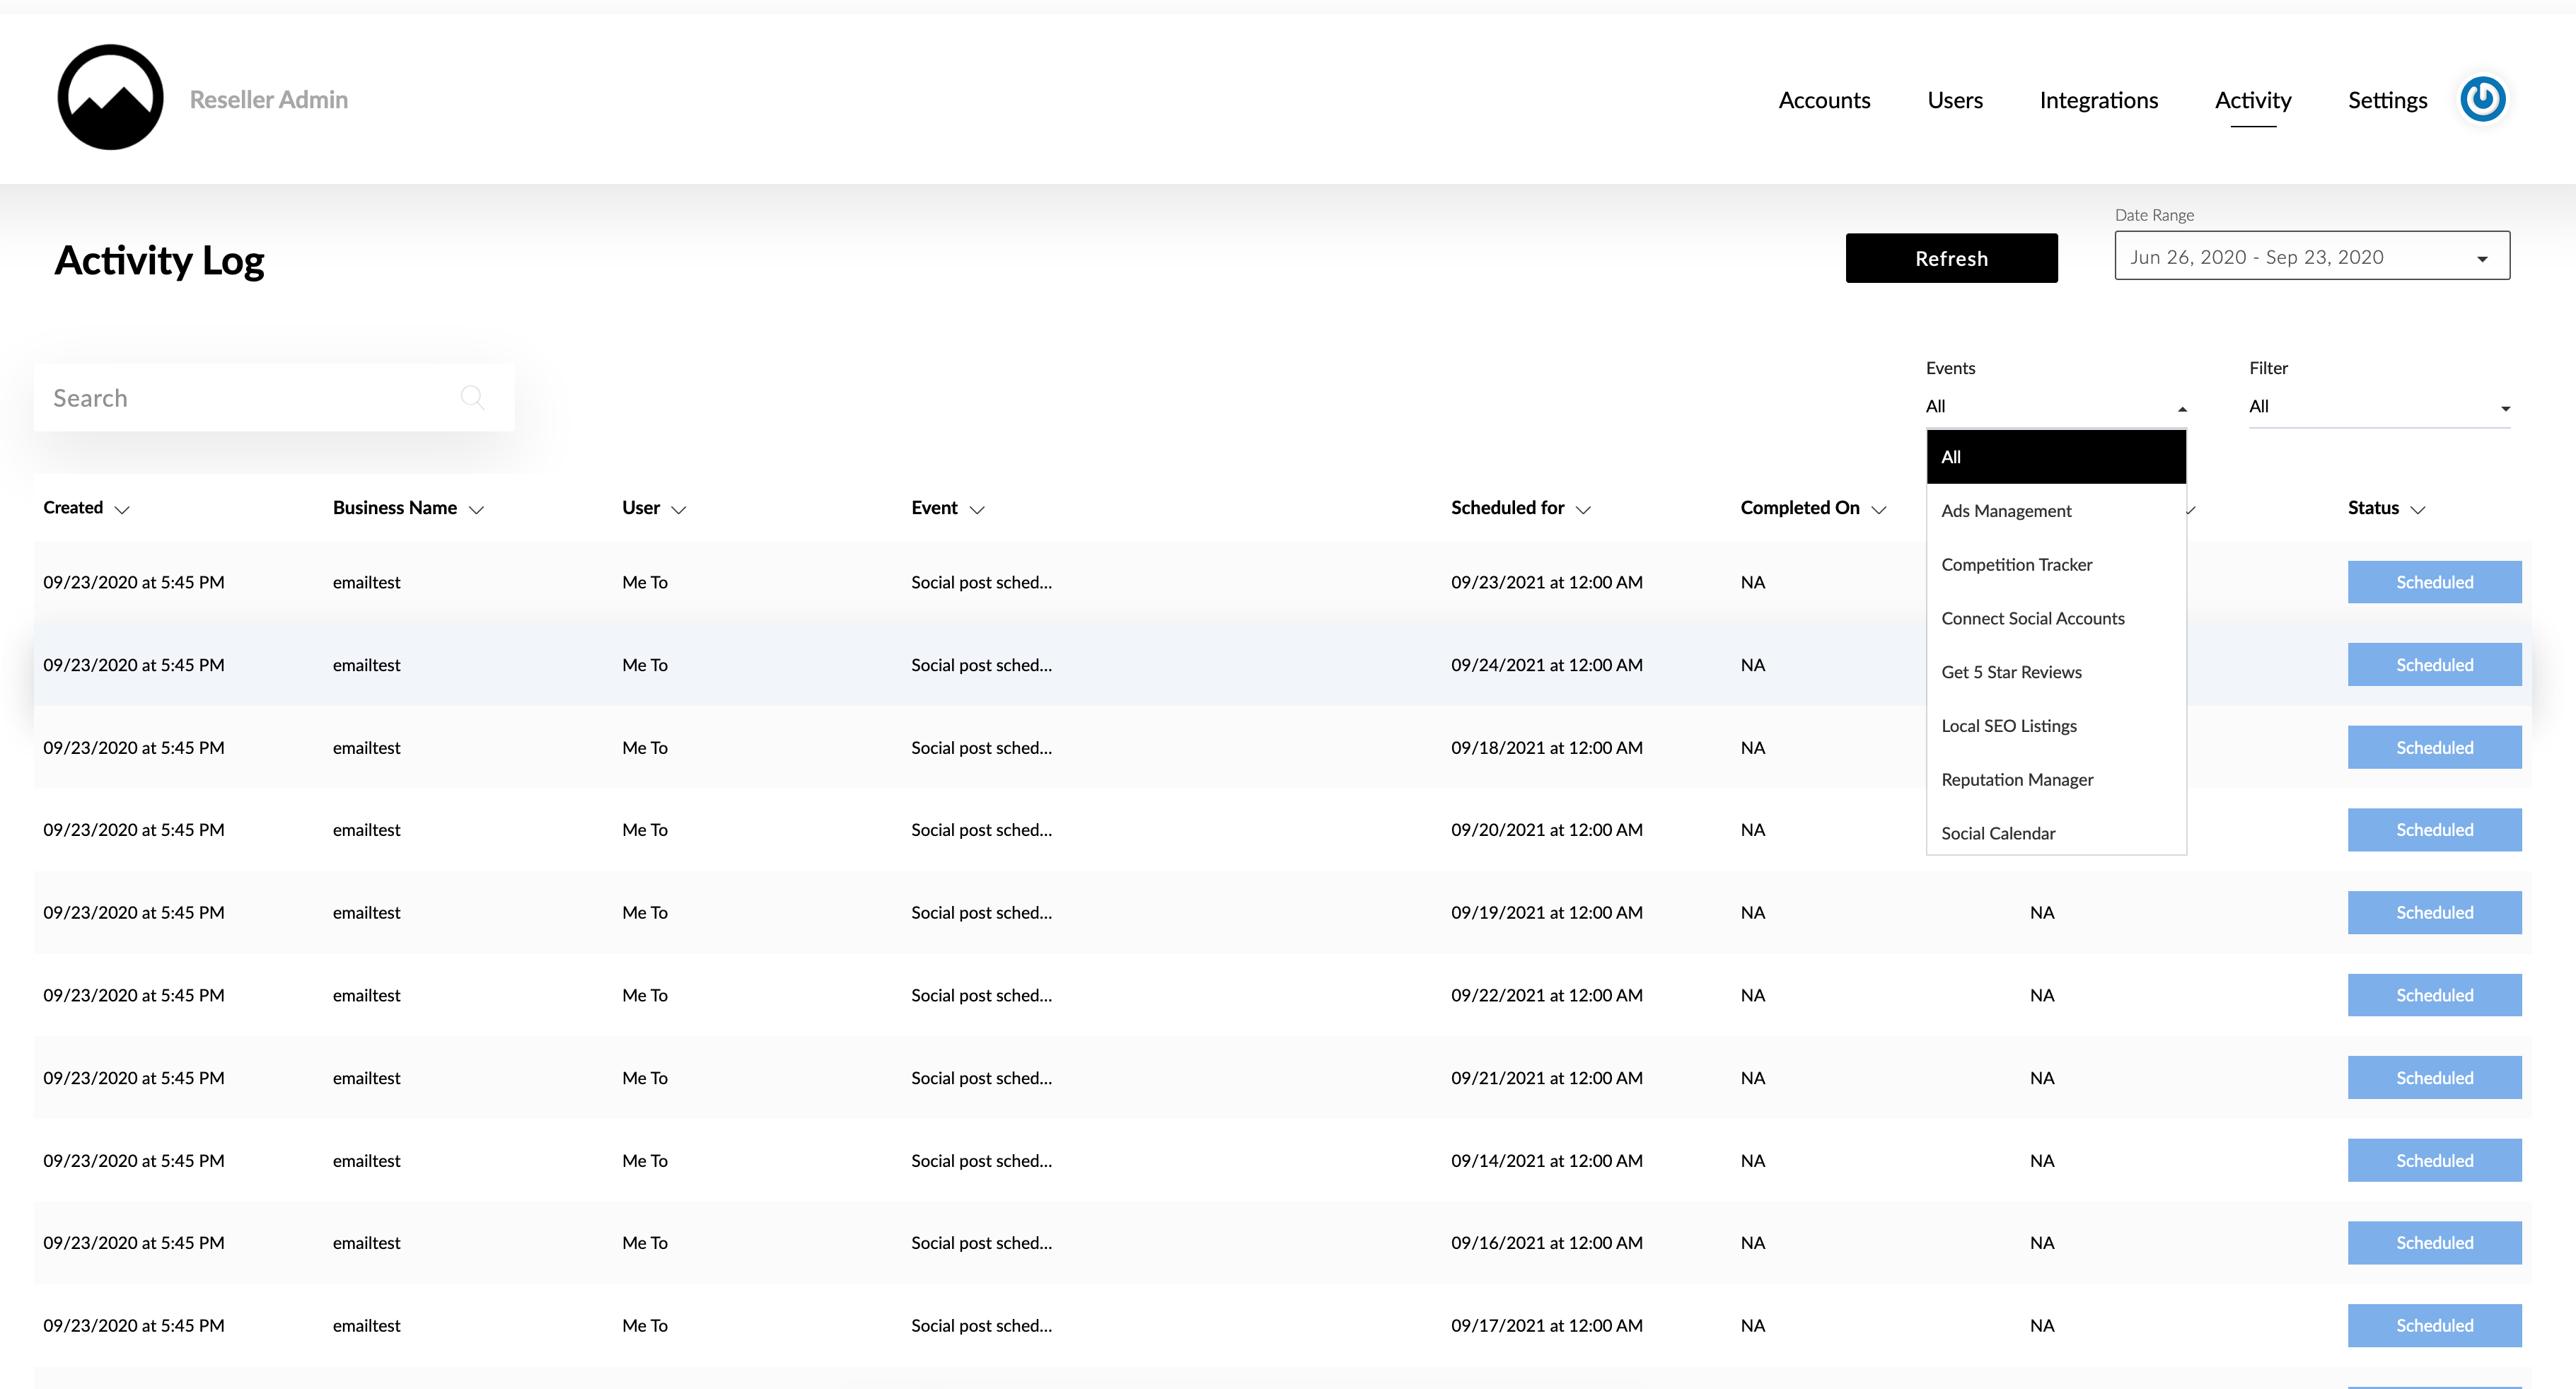Image resolution: width=2576 pixels, height=1389 pixels.
Task: Go to the Integrations tab
Action: pyautogui.click(x=2098, y=100)
